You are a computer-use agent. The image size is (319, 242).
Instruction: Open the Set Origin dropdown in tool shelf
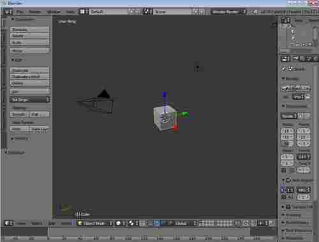click(x=30, y=100)
